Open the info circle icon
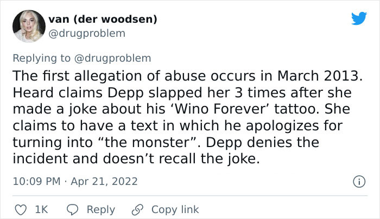Image resolution: width=380 pixels, height=219 pixels. (x=358, y=181)
